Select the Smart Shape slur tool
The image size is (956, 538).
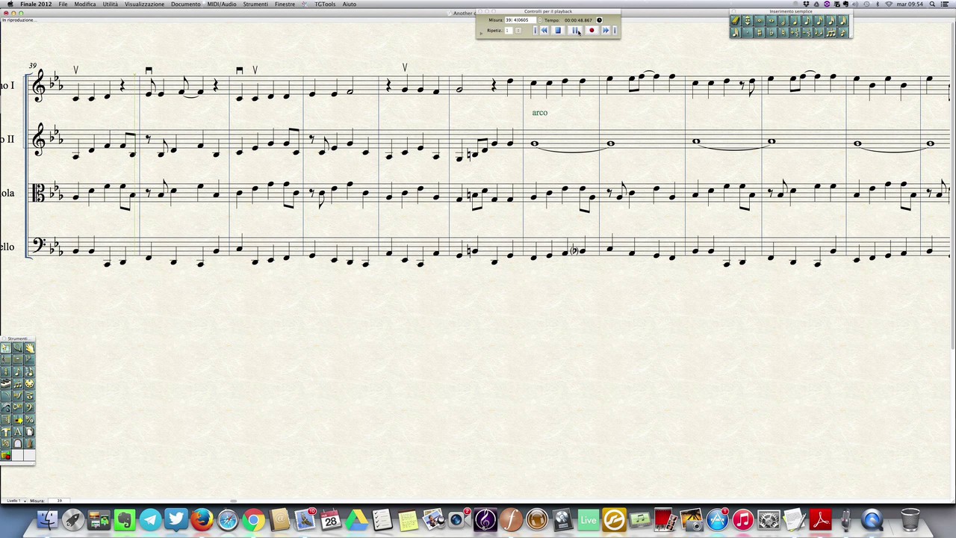pos(6,395)
